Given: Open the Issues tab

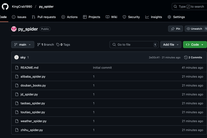Looking at the screenshot, I should 19,17.
